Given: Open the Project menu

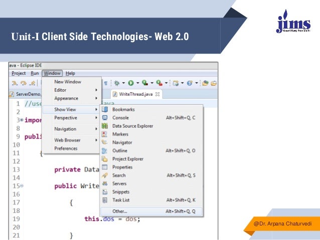Looking at the screenshot, I should click(x=19, y=73).
